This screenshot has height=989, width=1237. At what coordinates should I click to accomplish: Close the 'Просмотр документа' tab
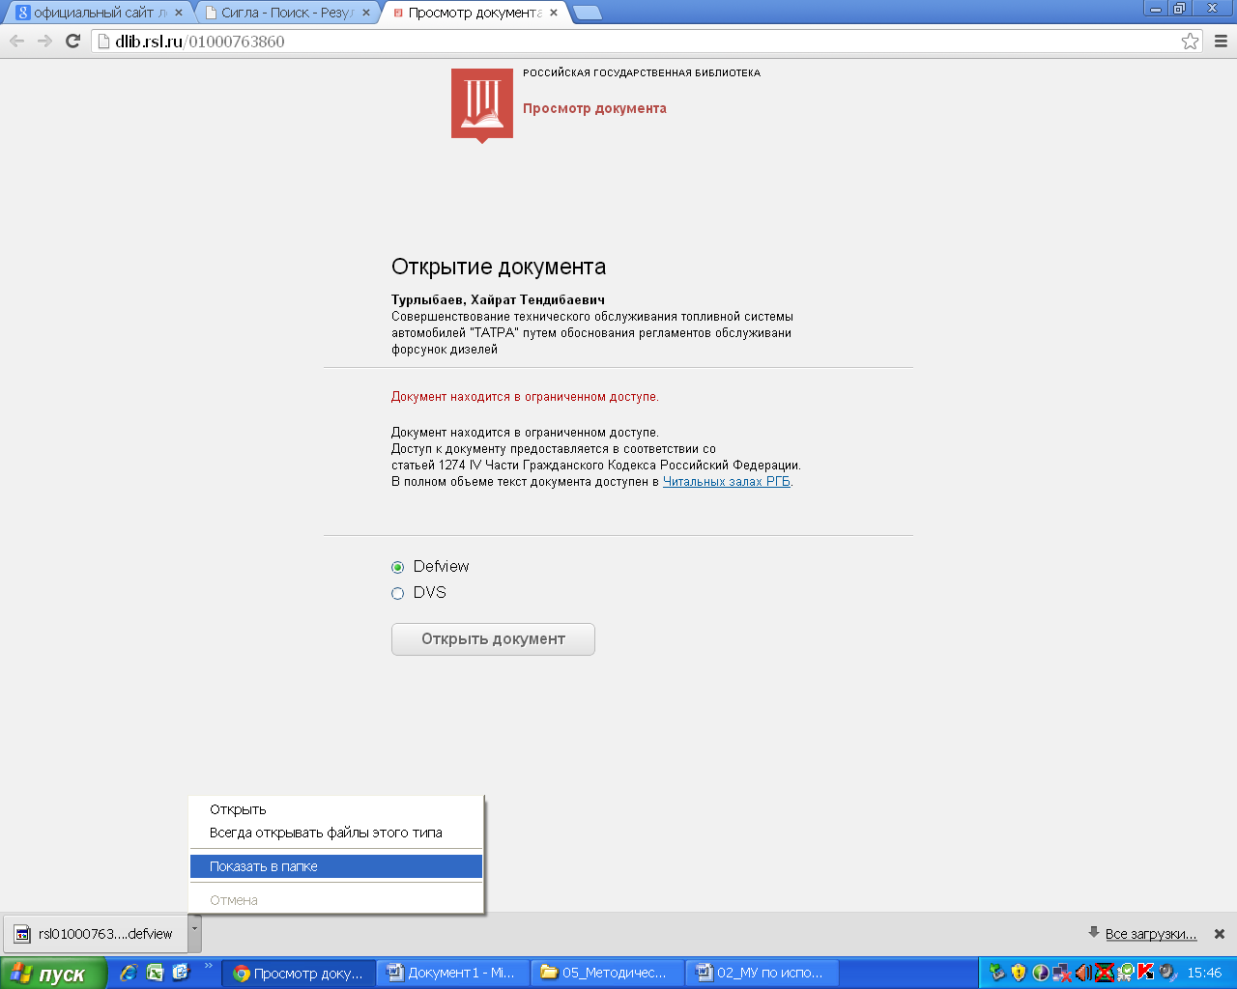pyautogui.click(x=553, y=13)
